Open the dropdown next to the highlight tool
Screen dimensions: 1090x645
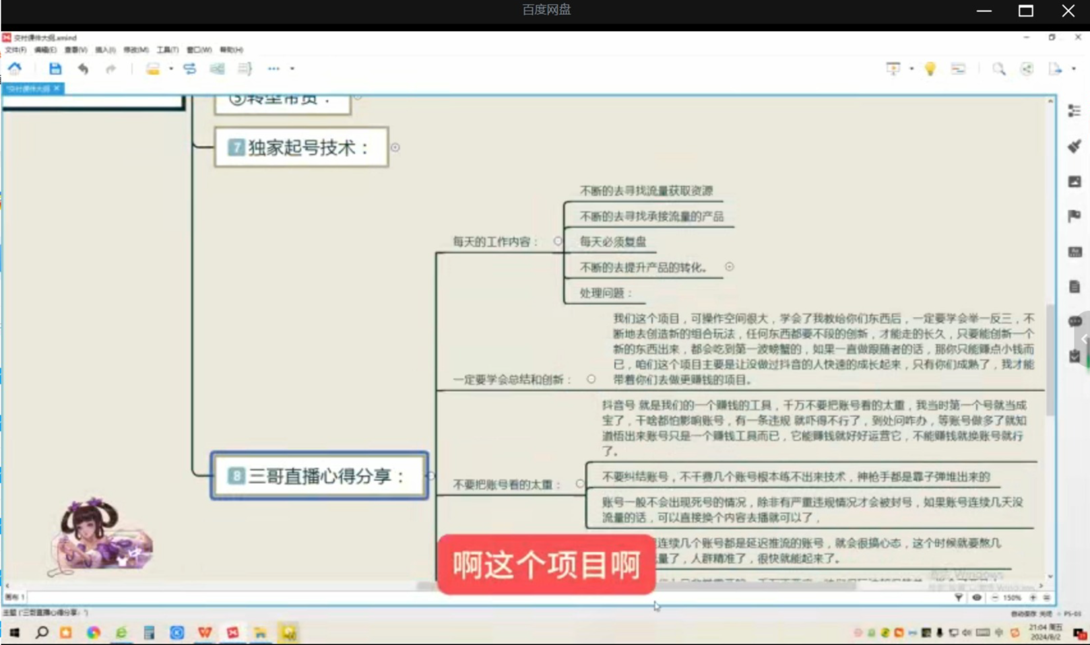[x=171, y=68]
